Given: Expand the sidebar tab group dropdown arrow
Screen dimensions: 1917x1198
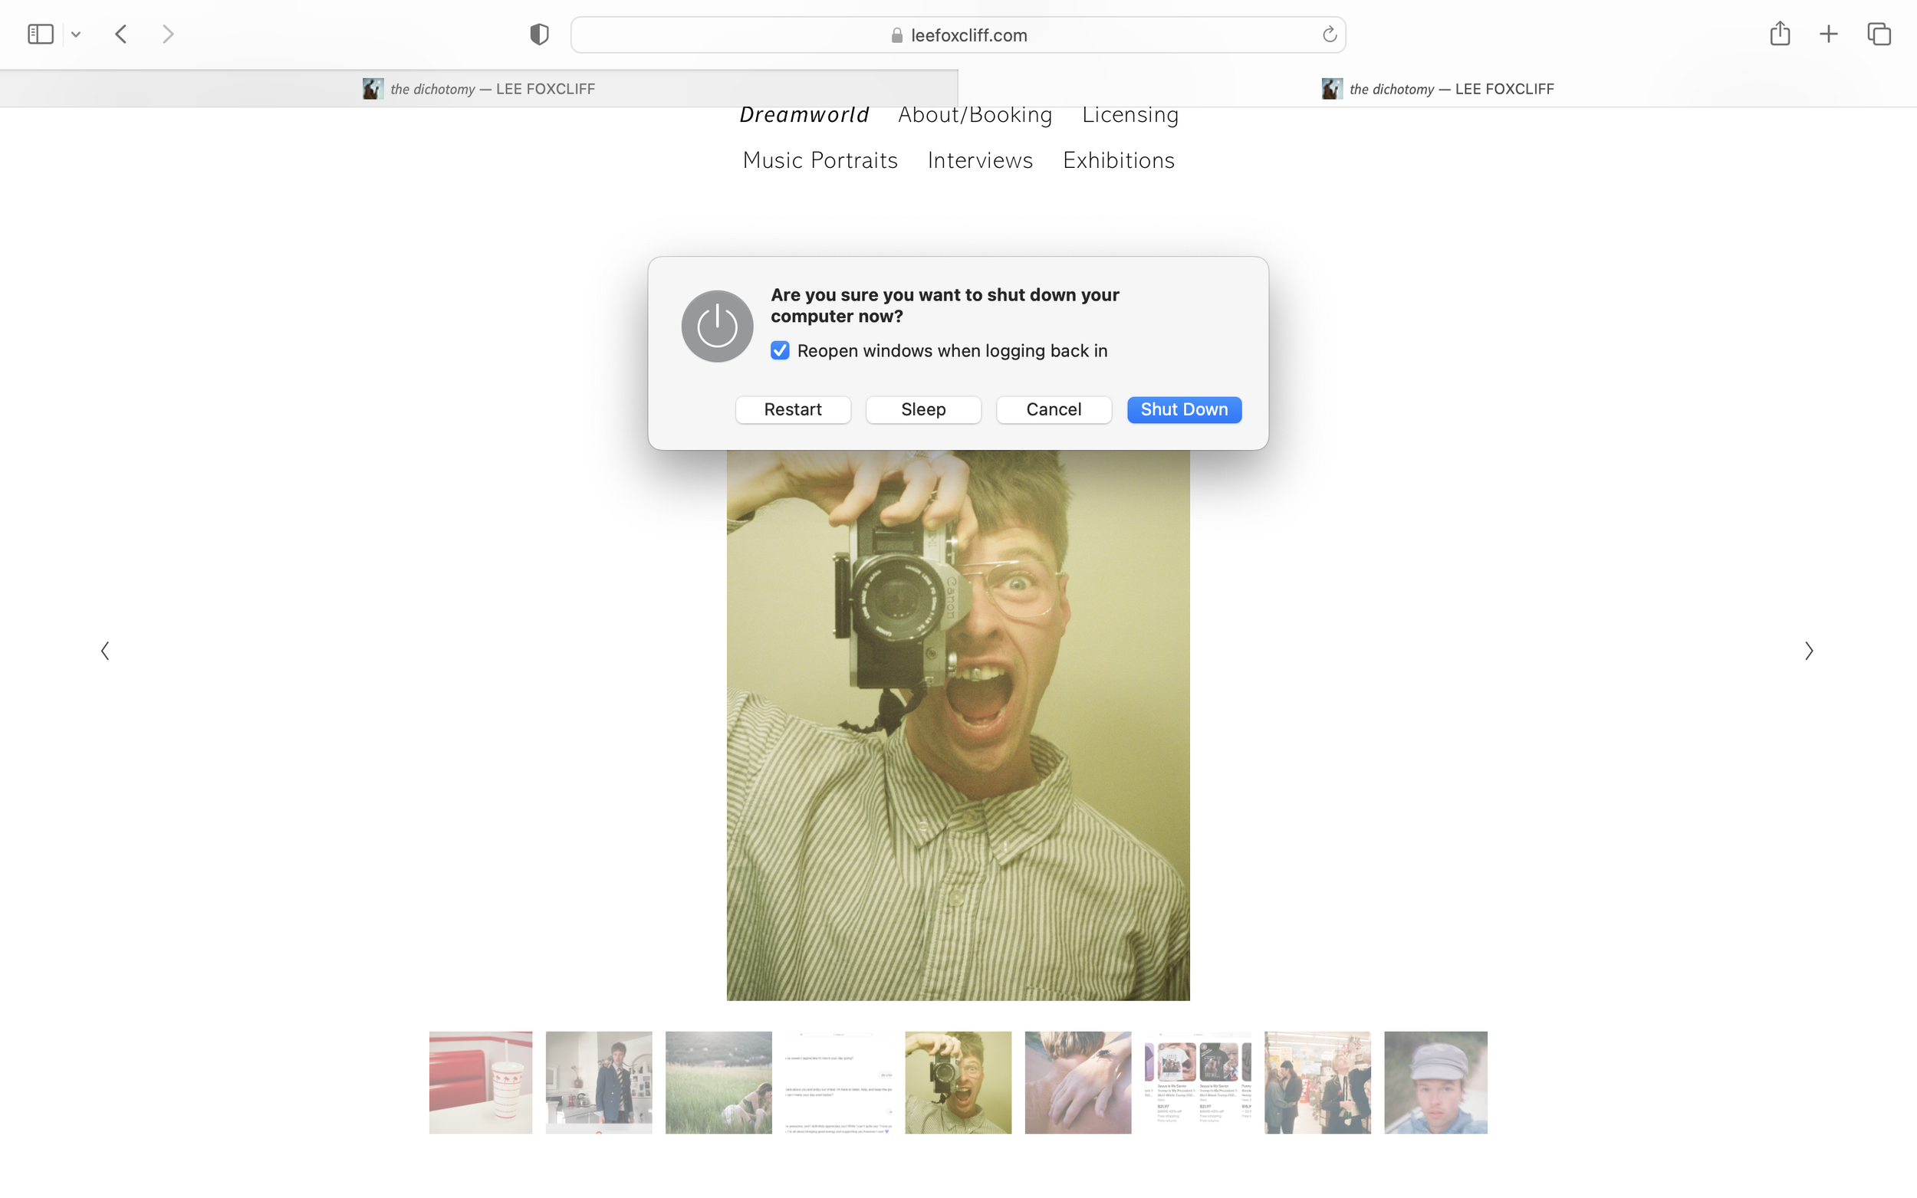Looking at the screenshot, I should tap(76, 34).
